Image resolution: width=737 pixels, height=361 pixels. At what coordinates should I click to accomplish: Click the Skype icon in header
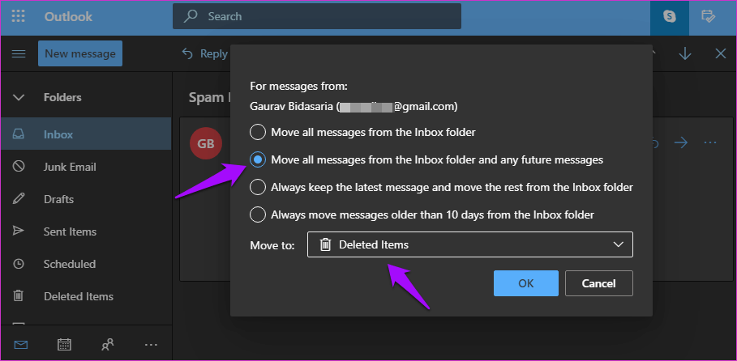pos(670,17)
